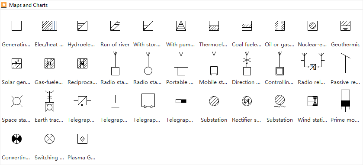
Task: Select the Converting station symbol
Action: [17, 139]
